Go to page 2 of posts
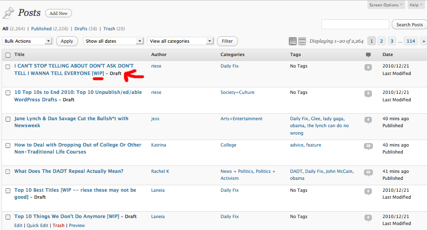The image size is (427, 230). coord(381,41)
